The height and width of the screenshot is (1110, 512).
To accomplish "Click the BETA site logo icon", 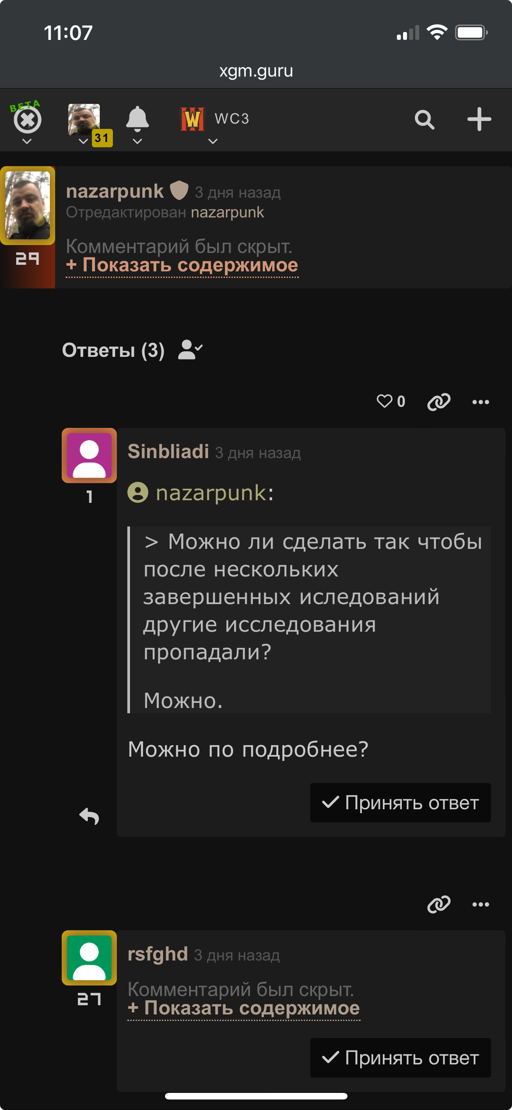I will tap(27, 120).
